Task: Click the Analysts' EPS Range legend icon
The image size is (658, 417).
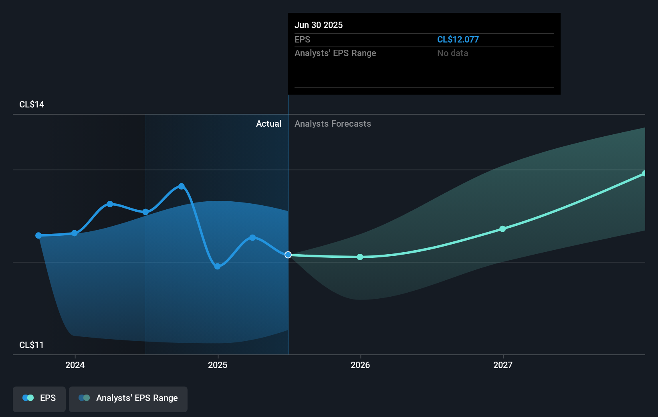Action: click(84, 397)
